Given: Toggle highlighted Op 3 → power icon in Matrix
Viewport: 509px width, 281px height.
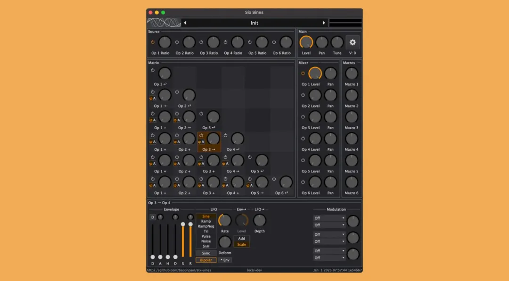Looking at the screenshot, I should pos(201,135).
